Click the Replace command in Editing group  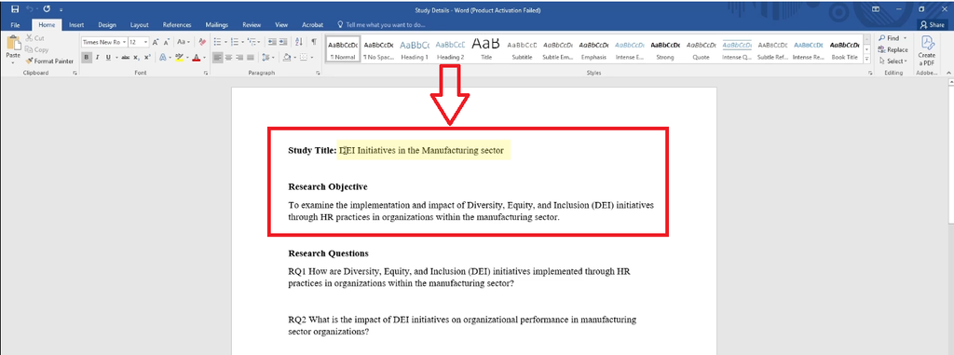tap(893, 50)
